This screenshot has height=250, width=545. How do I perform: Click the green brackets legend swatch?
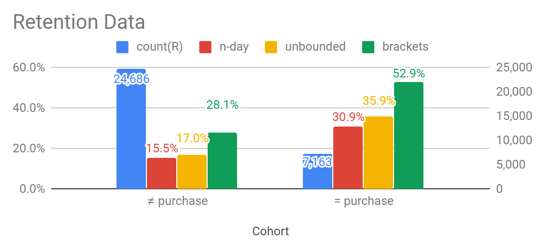tap(368, 47)
